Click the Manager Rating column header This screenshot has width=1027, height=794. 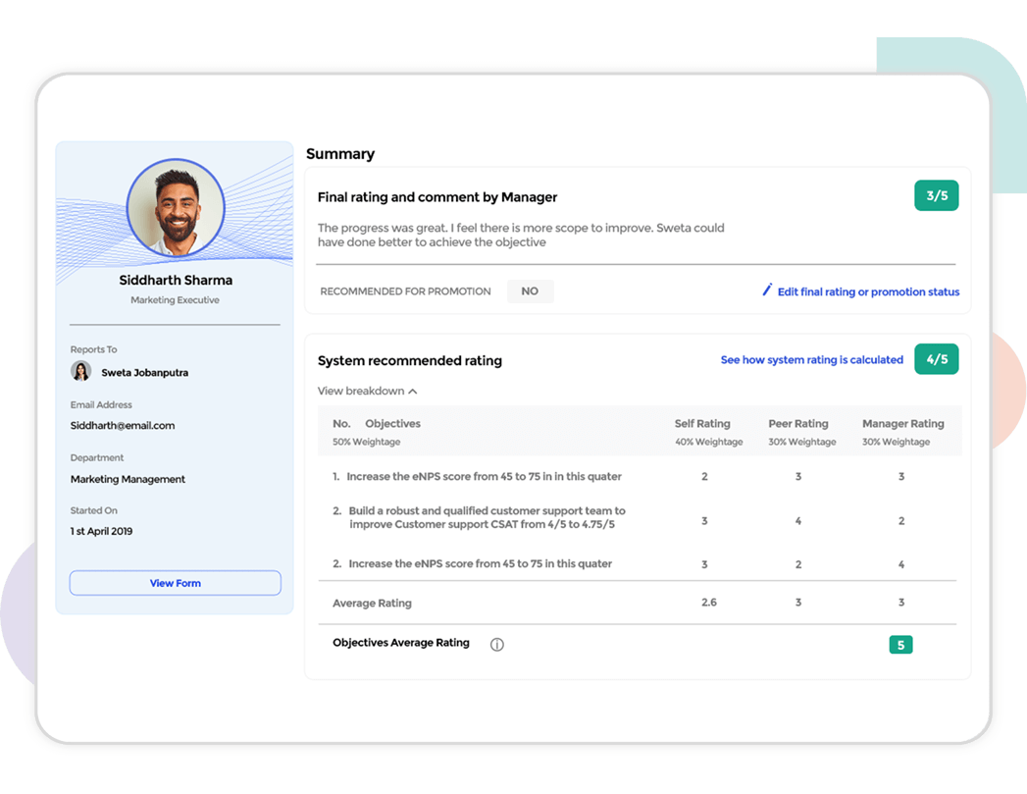tap(902, 423)
